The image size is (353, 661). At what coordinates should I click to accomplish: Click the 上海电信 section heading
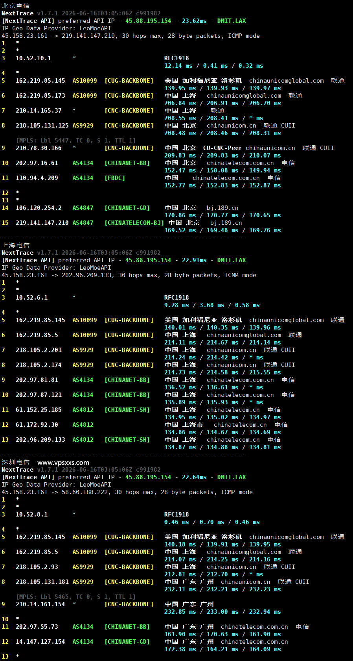click(x=16, y=245)
